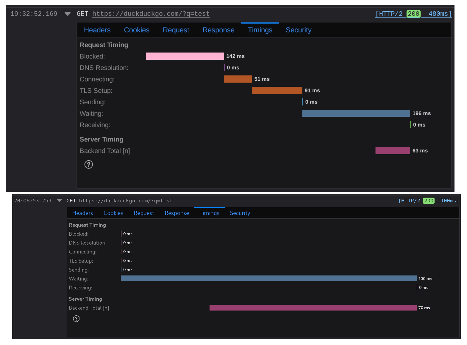
Task: Switch to the Cookies tab in the 480ms request
Action: 137,30
